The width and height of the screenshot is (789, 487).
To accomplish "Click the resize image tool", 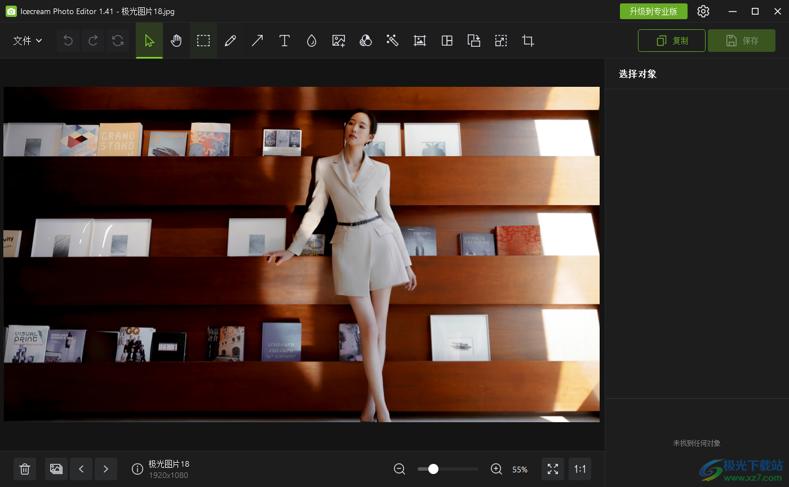I will pyautogui.click(x=501, y=41).
